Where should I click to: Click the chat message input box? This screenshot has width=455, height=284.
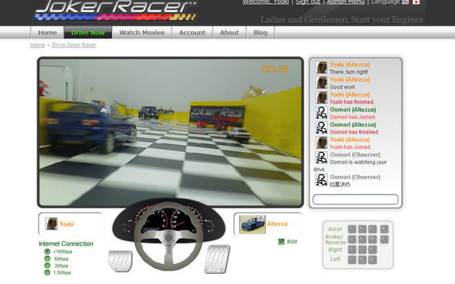pos(355,200)
